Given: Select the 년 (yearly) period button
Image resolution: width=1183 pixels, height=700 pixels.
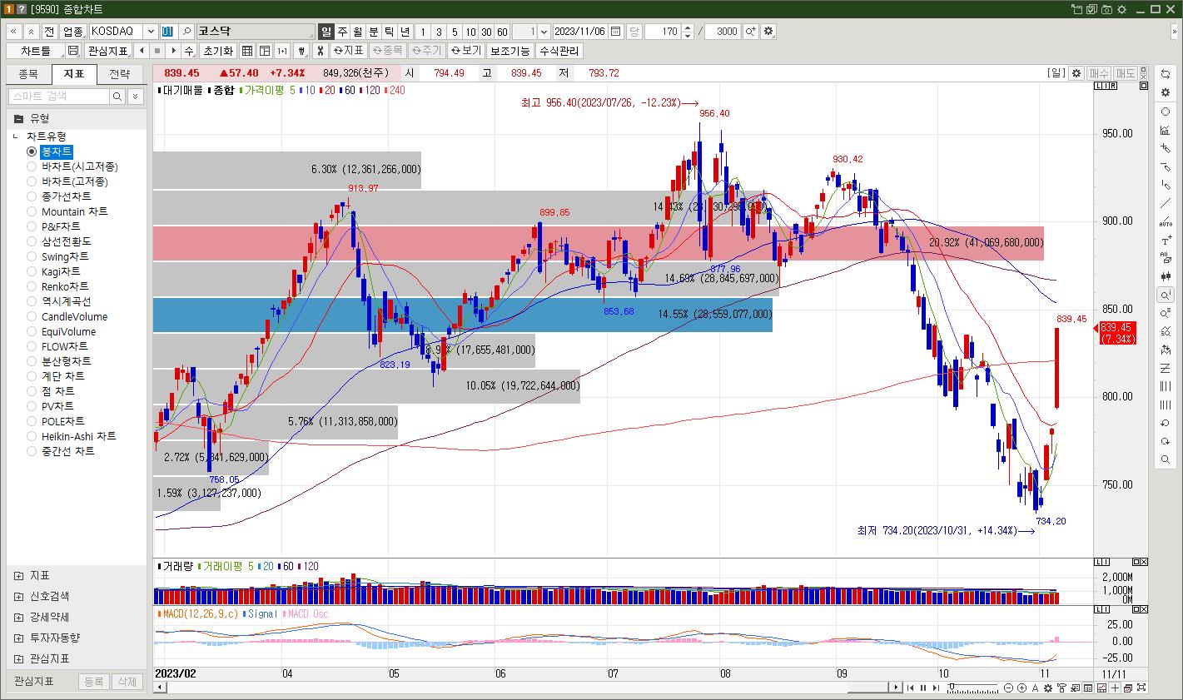Looking at the screenshot, I should click(x=405, y=32).
